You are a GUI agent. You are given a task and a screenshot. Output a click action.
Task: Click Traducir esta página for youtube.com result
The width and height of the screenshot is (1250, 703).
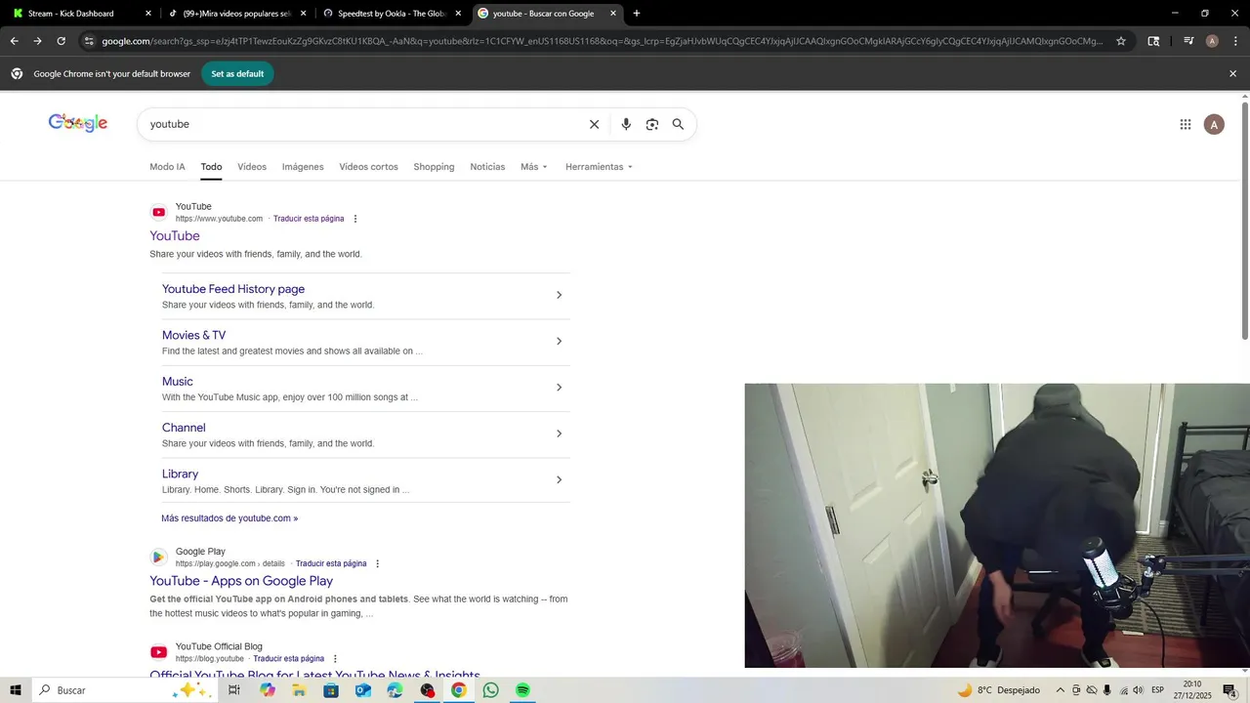pyautogui.click(x=309, y=219)
